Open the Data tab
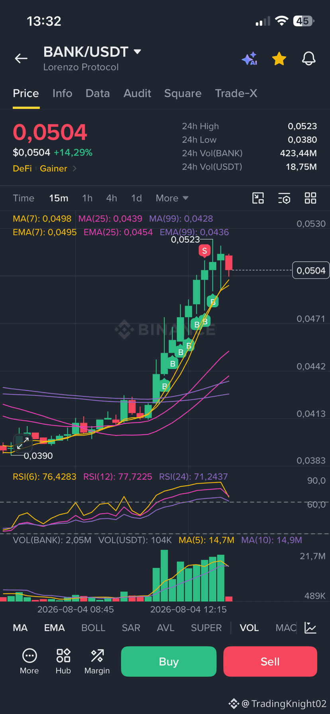 [98, 93]
